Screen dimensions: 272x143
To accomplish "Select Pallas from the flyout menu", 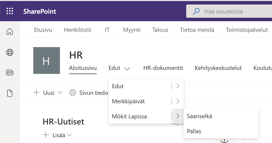I will [x=194, y=131].
